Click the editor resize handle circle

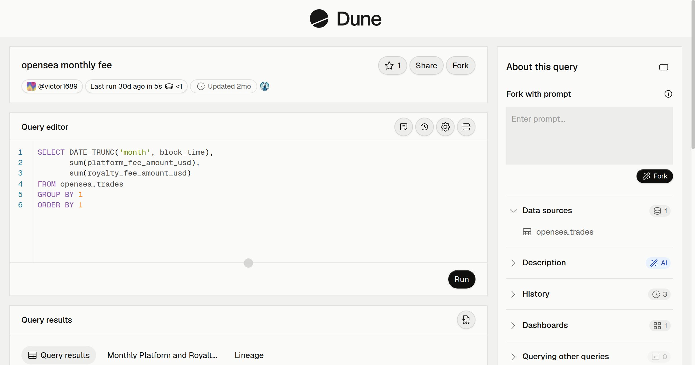248,263
